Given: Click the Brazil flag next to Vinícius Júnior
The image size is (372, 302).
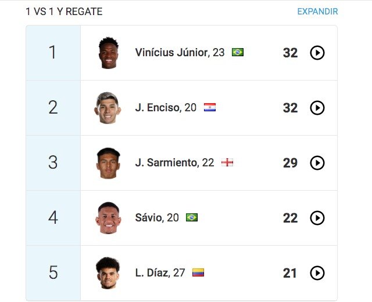Looking at the screenshot, I should (x=238, y=52).
